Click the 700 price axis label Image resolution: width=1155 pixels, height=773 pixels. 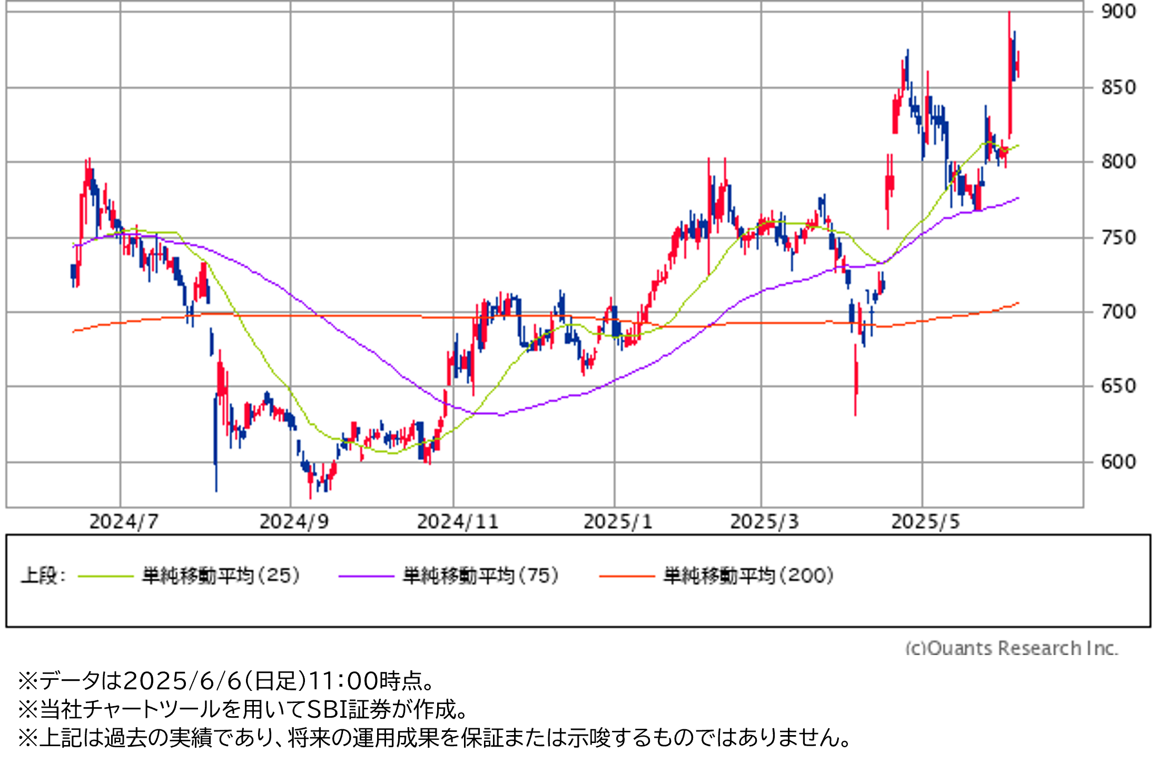tap(1118, 312)
